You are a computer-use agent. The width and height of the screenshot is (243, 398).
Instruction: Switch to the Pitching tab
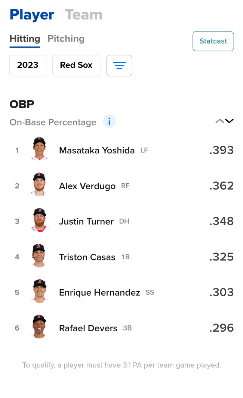(66, 39)
